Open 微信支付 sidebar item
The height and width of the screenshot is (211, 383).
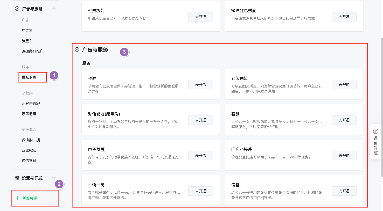point(29,161)
